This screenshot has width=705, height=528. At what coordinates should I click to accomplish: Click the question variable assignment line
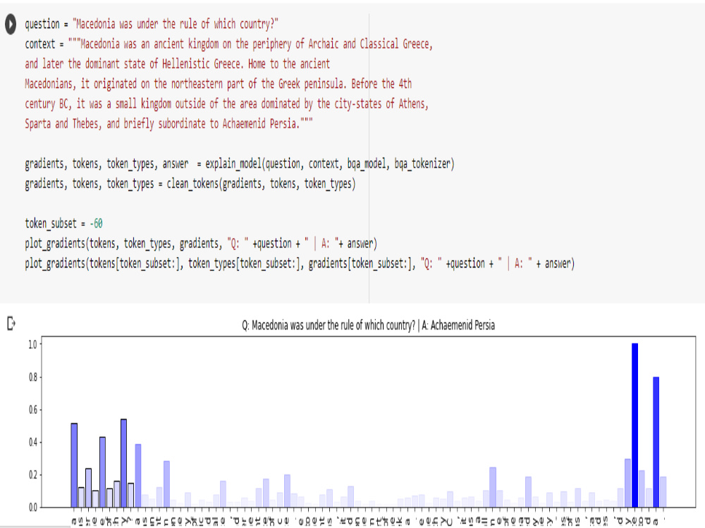coord(152,24)
